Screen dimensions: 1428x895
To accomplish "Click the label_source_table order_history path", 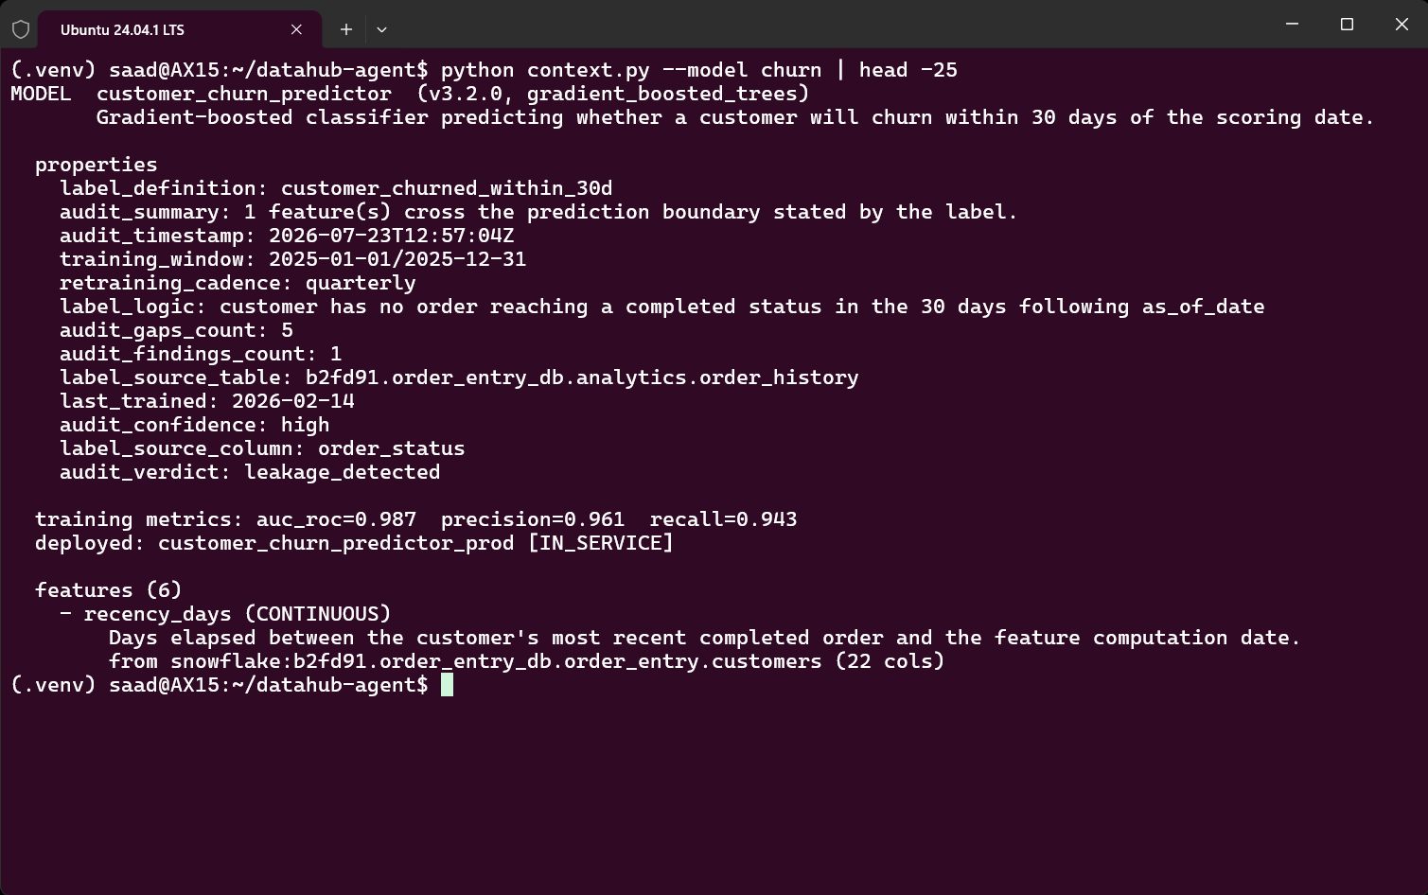I will pyautogui.click(x=581, y=377).
